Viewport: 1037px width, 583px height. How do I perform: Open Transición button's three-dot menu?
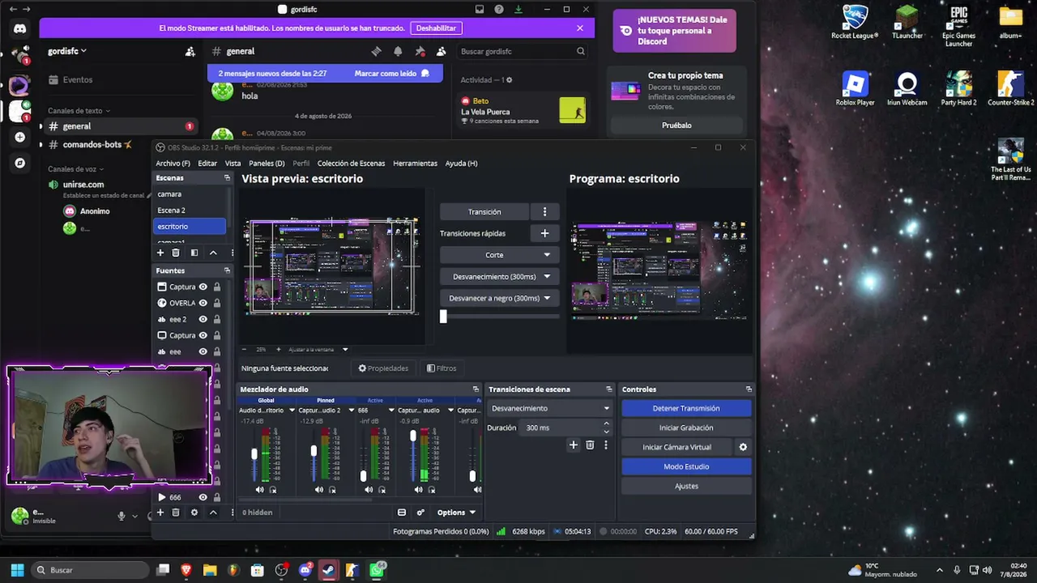[x=544, y=211]
